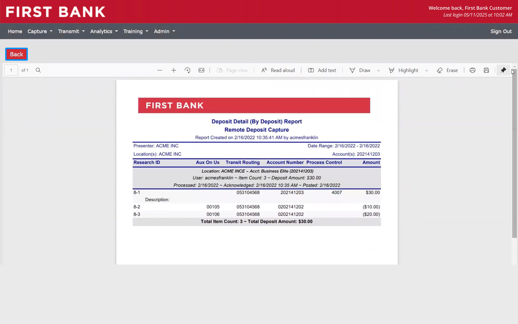Image resolution: width=518 pixels, height=324 pixels.
Task: Click the 'Process Control' column header
Action: tap(324, 162)
